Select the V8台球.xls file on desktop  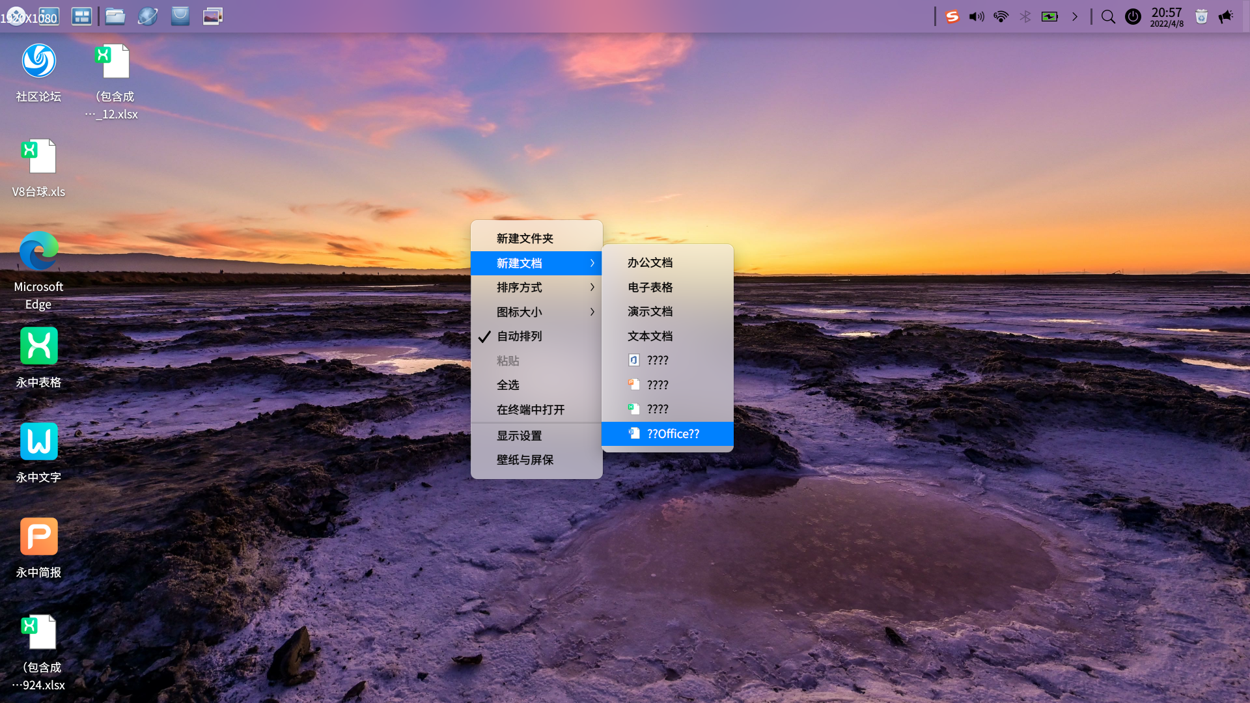pos(38,156)
